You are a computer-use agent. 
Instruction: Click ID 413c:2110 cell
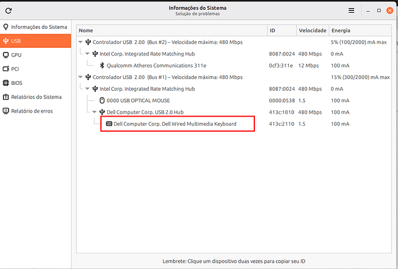(x=281, y=124)
